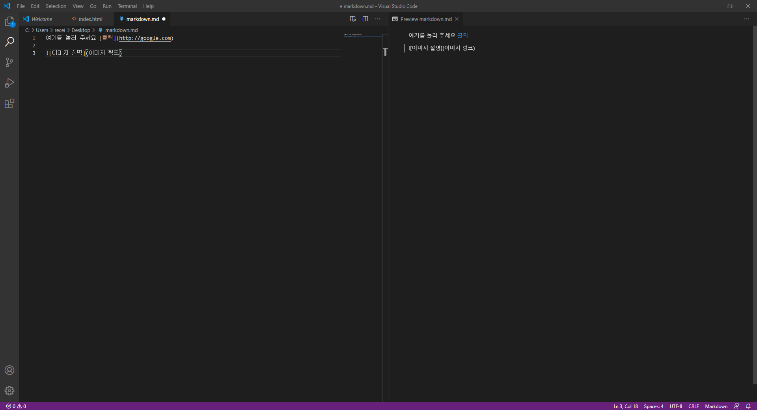
Task: Click the 여기를 눌러 주세요 text in preview
Action: click(x=432, y=36)
